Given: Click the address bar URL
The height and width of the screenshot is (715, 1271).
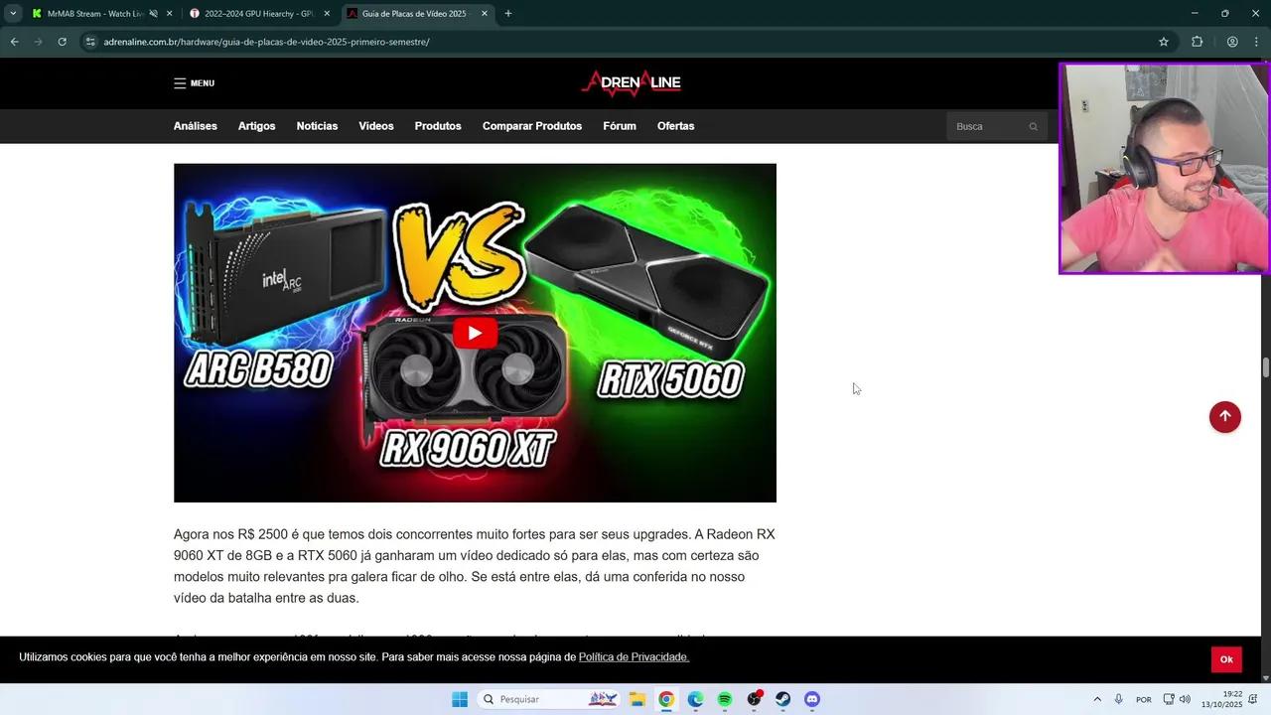Looking at the screenshot, I should 266,42.
